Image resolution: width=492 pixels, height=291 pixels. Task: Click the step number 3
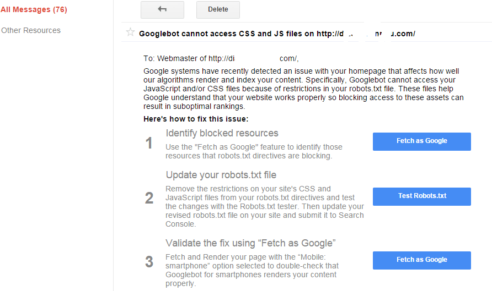click(x=149, y=262)
